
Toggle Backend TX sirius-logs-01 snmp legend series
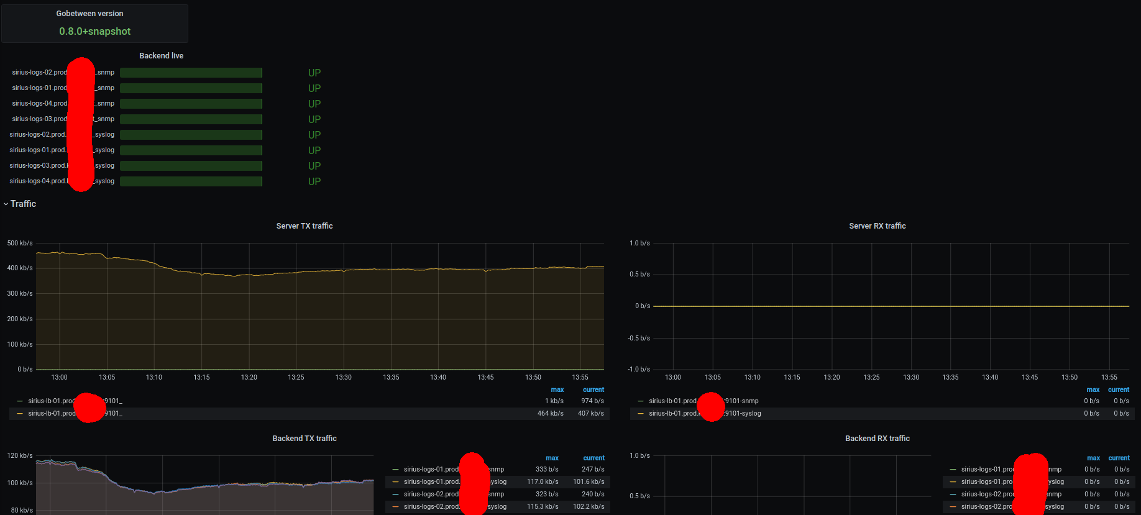454,470
